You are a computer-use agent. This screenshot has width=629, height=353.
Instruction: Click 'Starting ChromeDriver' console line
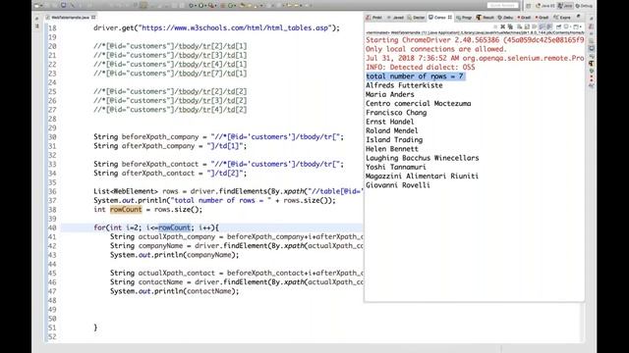coord(475,40)
